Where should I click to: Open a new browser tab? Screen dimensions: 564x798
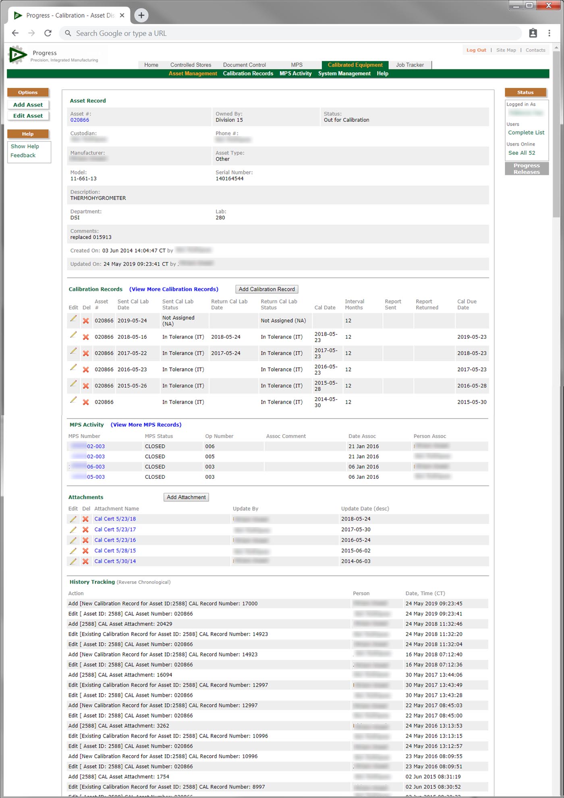(141, 15)
